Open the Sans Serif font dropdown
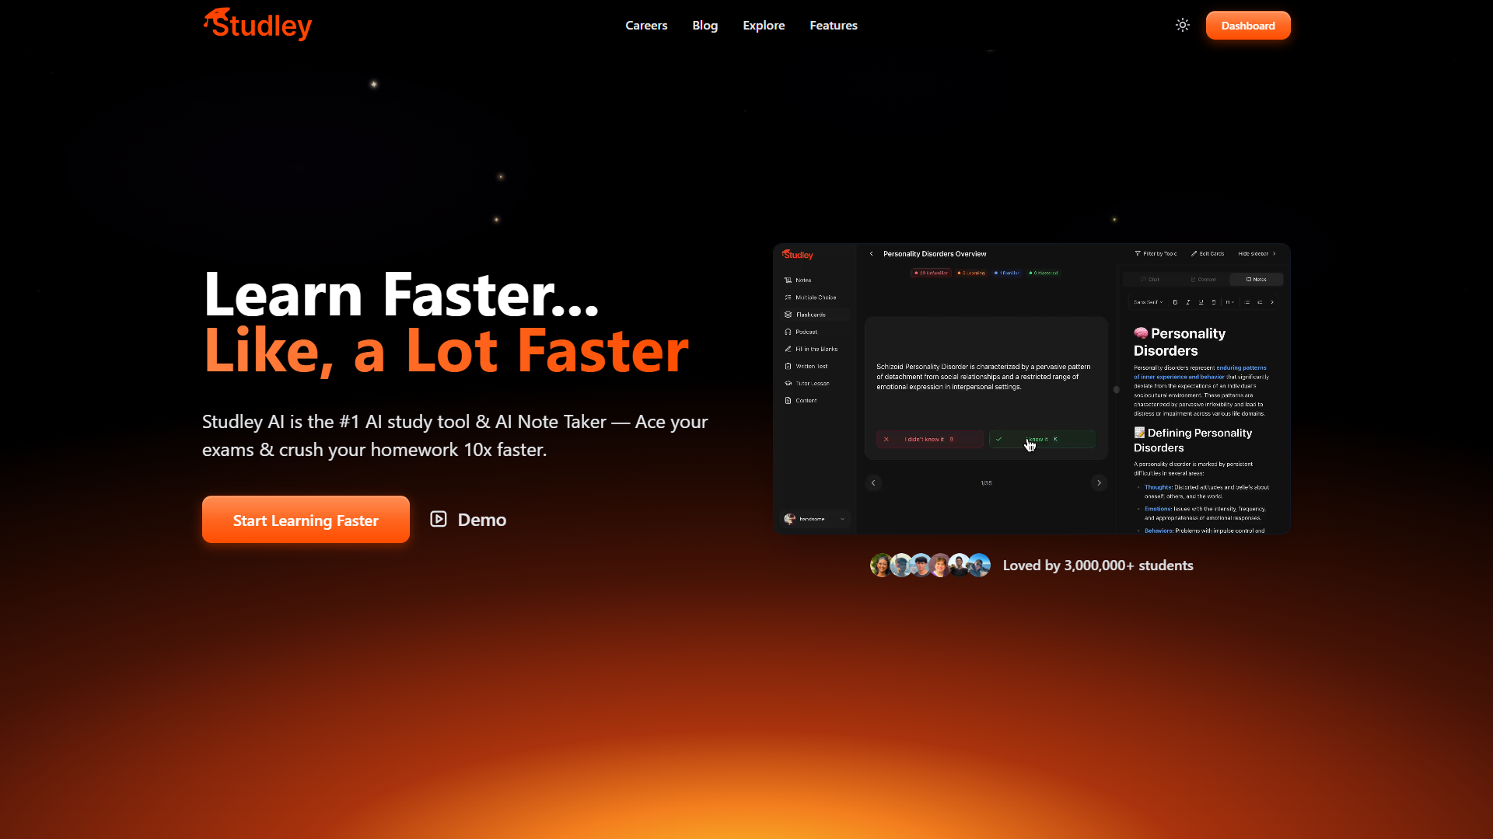The width and height of the screenshot is (1493, 839). point(1148,302)
